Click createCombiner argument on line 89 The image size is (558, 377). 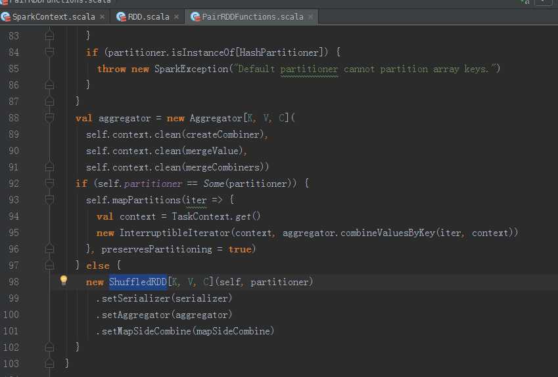tap(222, 134)
